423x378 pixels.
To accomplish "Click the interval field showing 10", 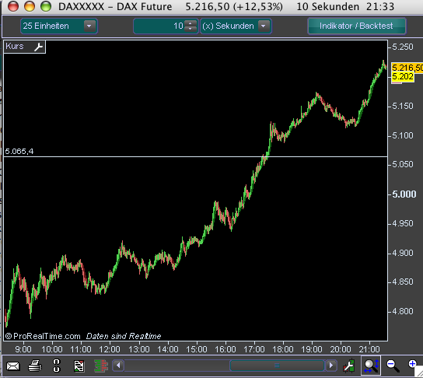I will tap(159, 26).
